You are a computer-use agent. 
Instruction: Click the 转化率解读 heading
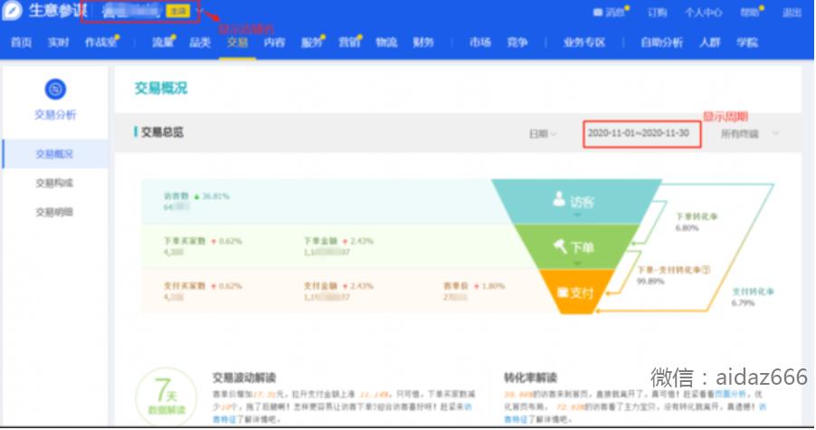tap(530, 377)
